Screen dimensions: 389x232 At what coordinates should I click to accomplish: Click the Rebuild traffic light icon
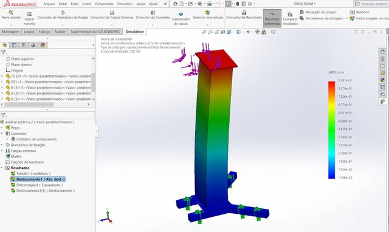tap(238, 4)
